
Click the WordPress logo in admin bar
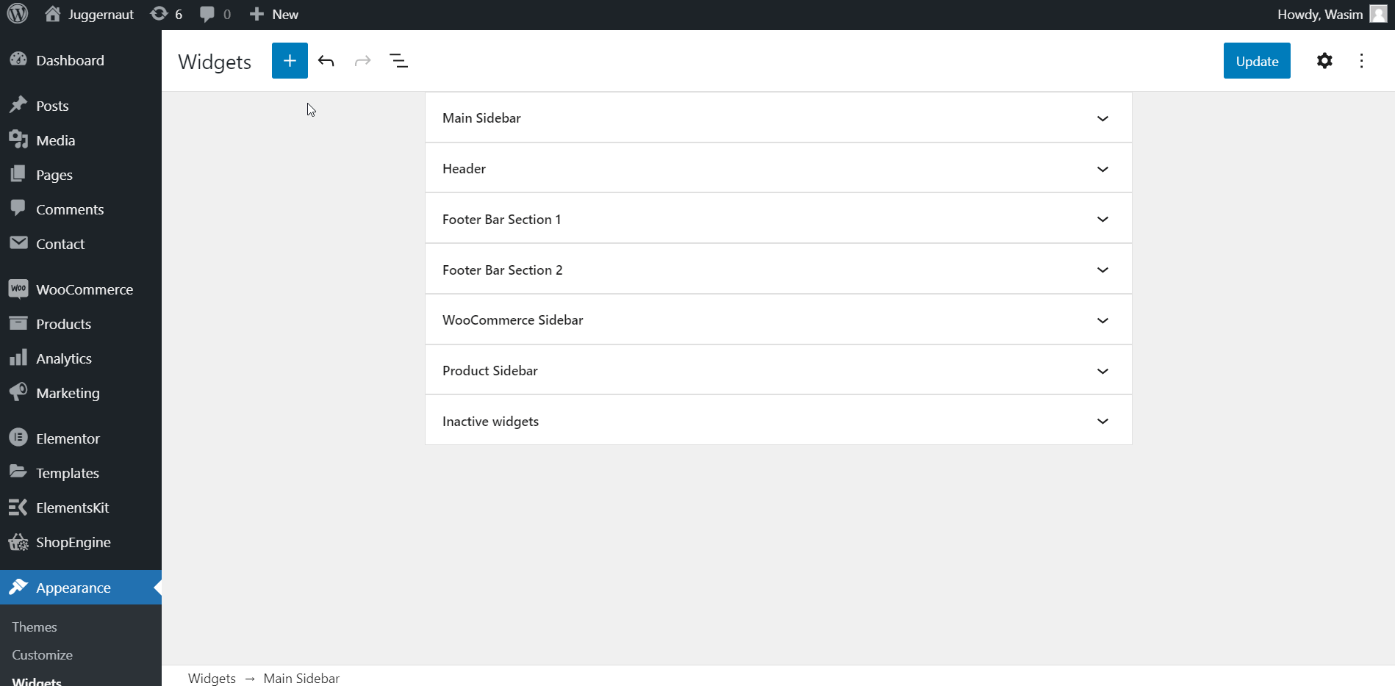coord(18,14)
